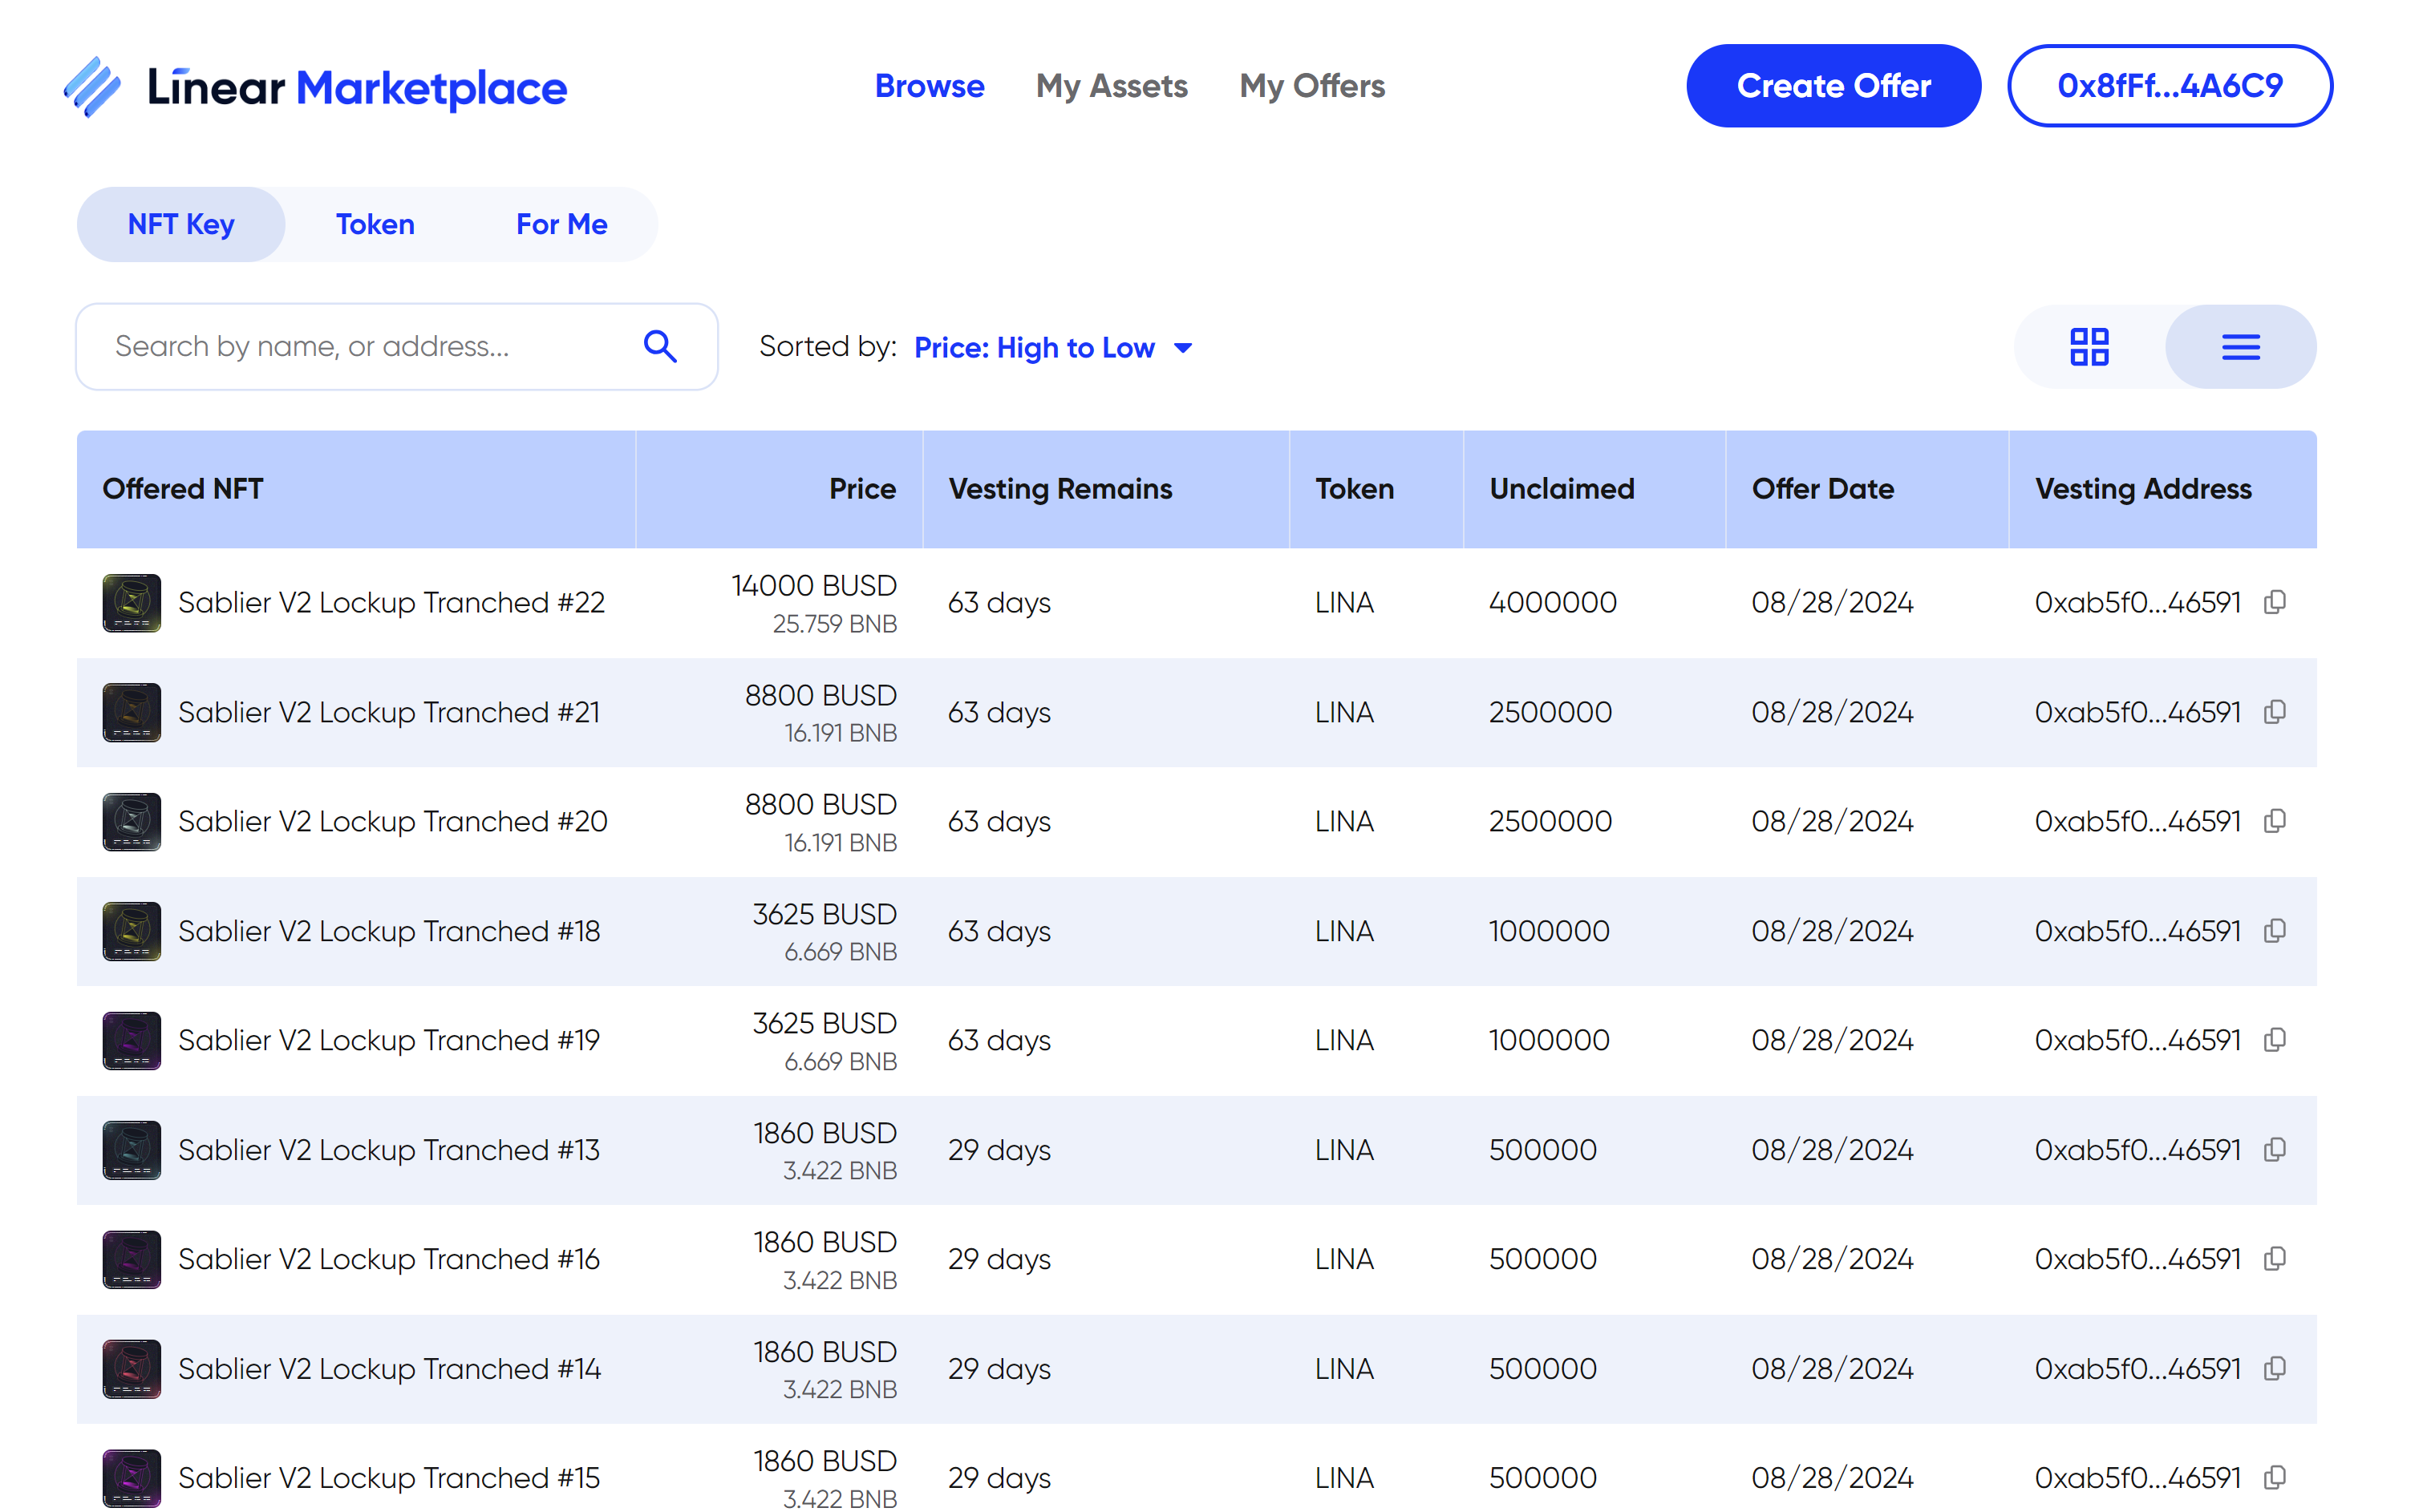Open Sablier V2 Lockup Tranched #13 name
2423x1512 pixels.
click(x=389, y=1150)
